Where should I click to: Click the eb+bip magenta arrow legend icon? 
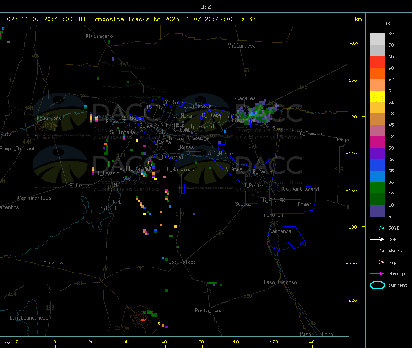[x=377, y=274]
